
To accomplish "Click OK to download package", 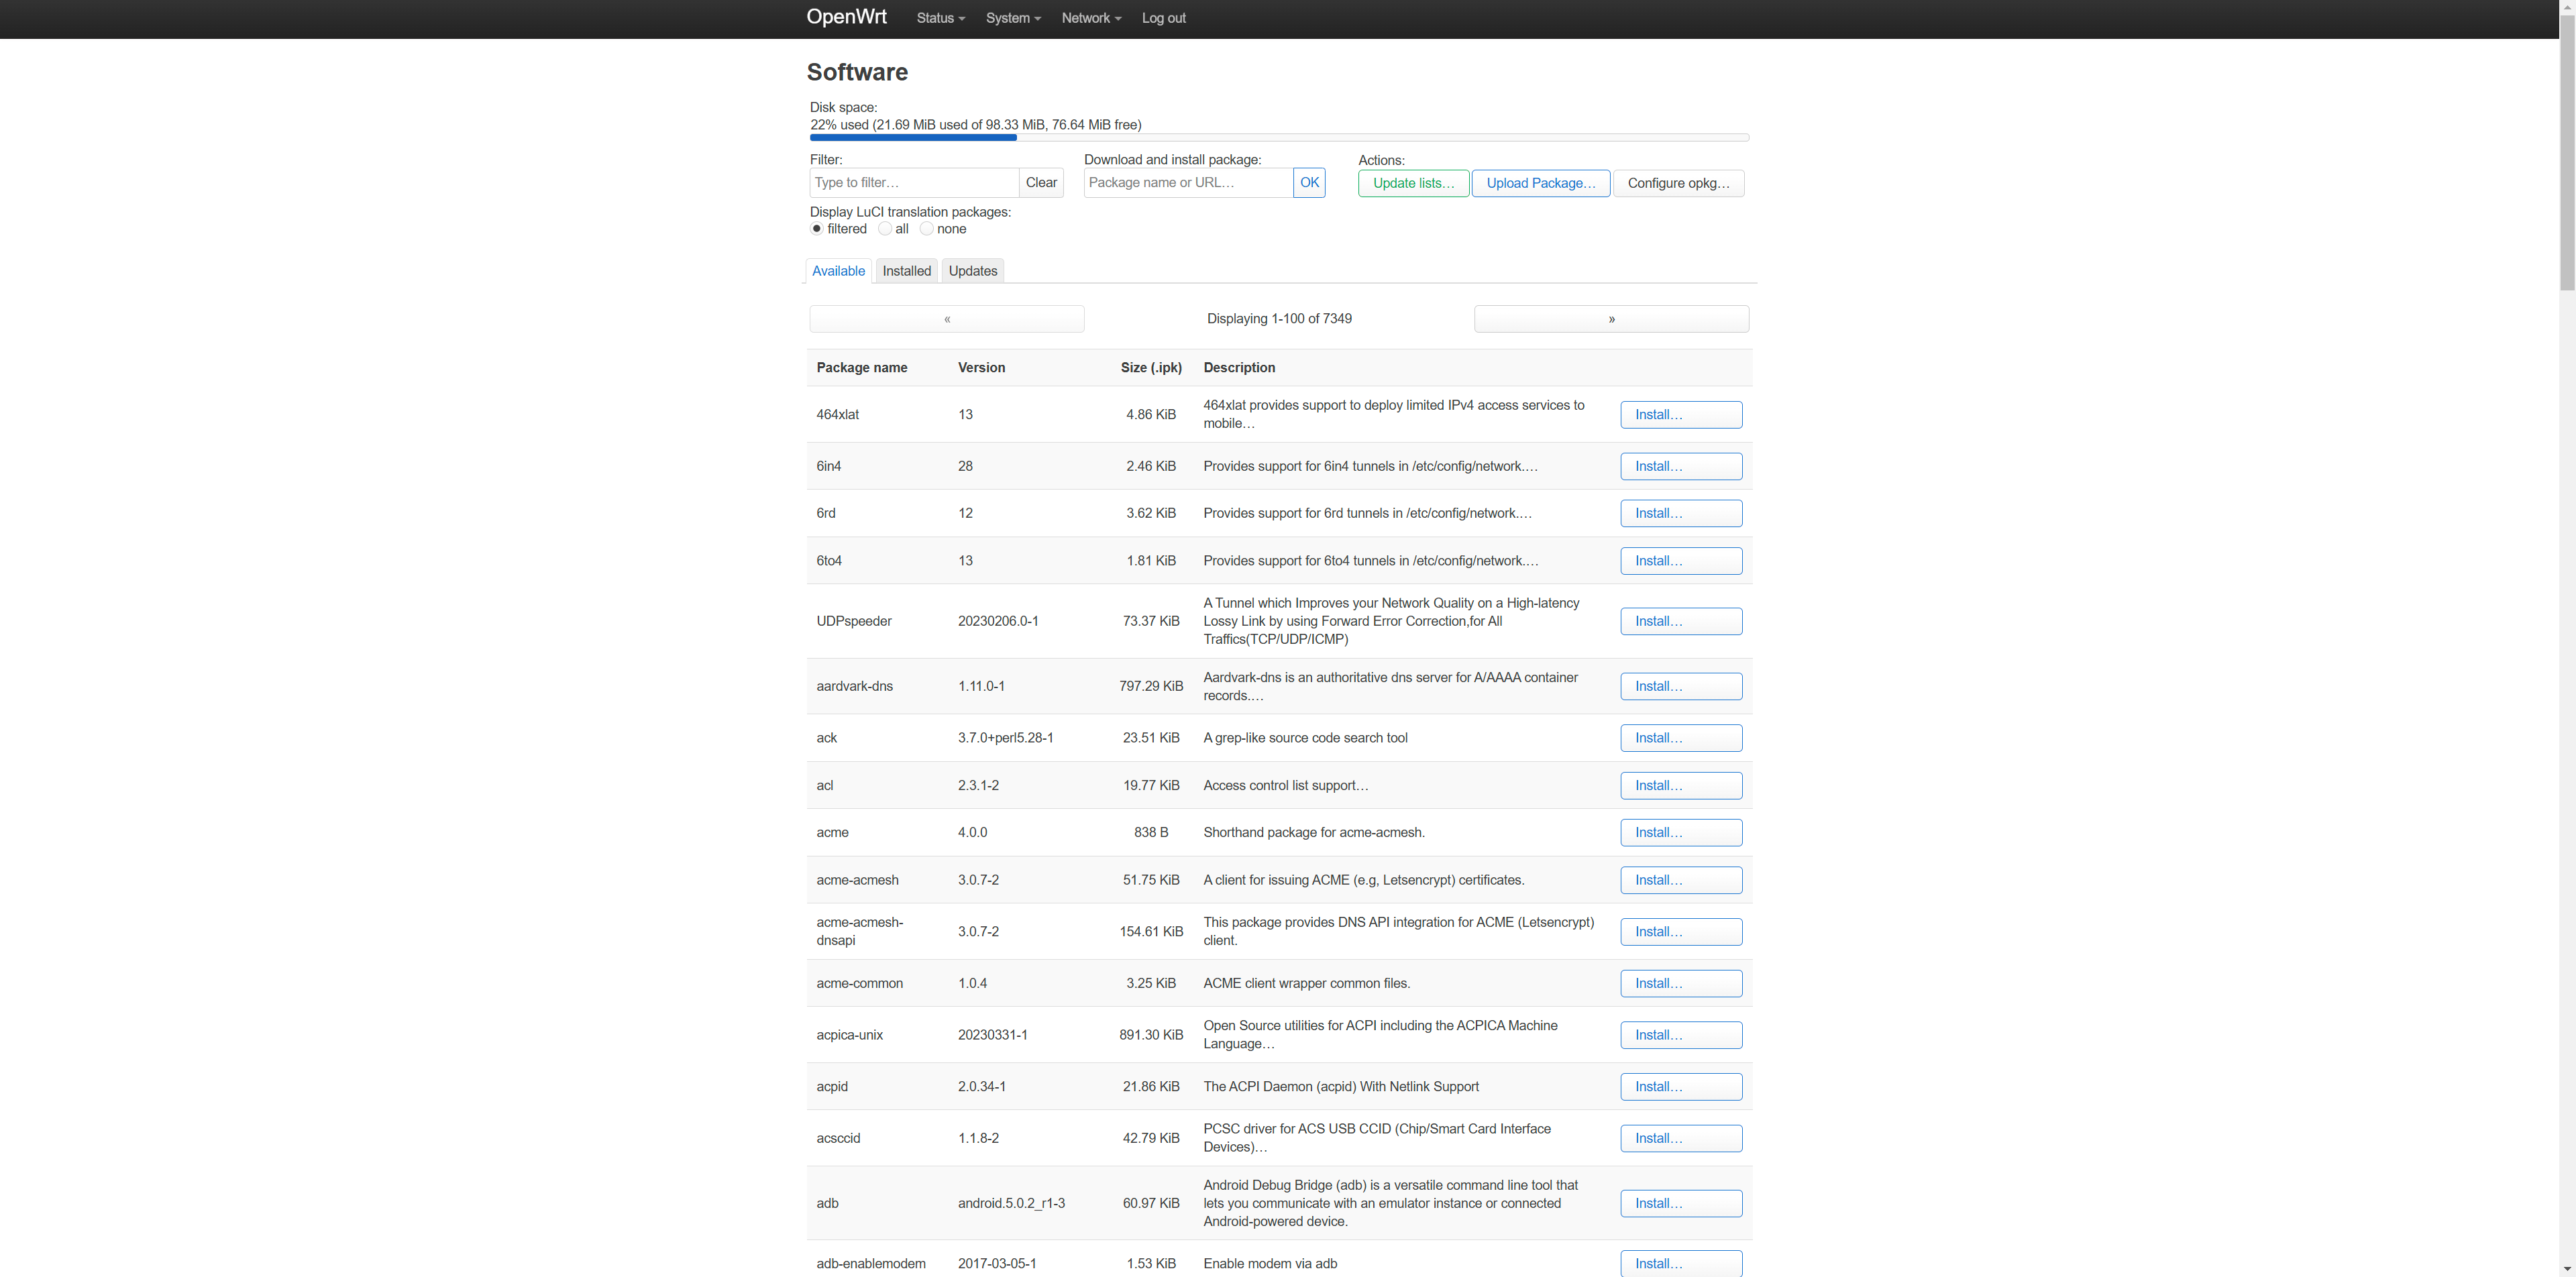I will (x=1309, y=182).
